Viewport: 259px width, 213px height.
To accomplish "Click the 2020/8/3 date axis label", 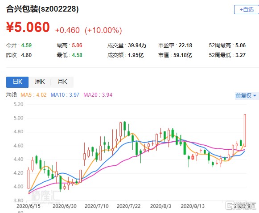I will 161,206.
